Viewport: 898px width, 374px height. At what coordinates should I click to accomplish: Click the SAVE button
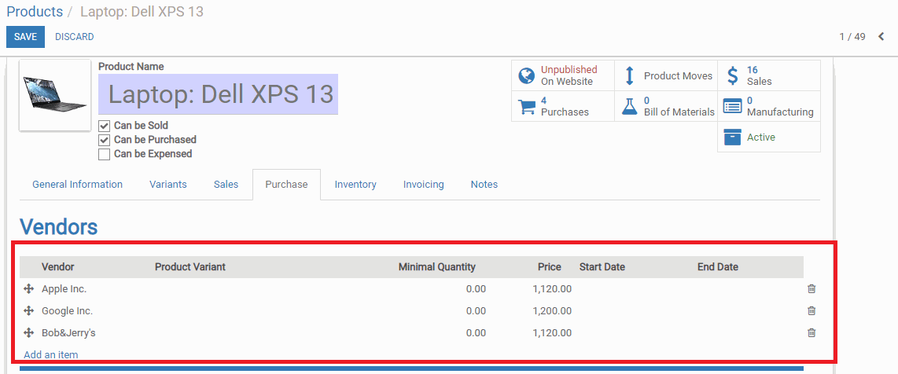25,37
